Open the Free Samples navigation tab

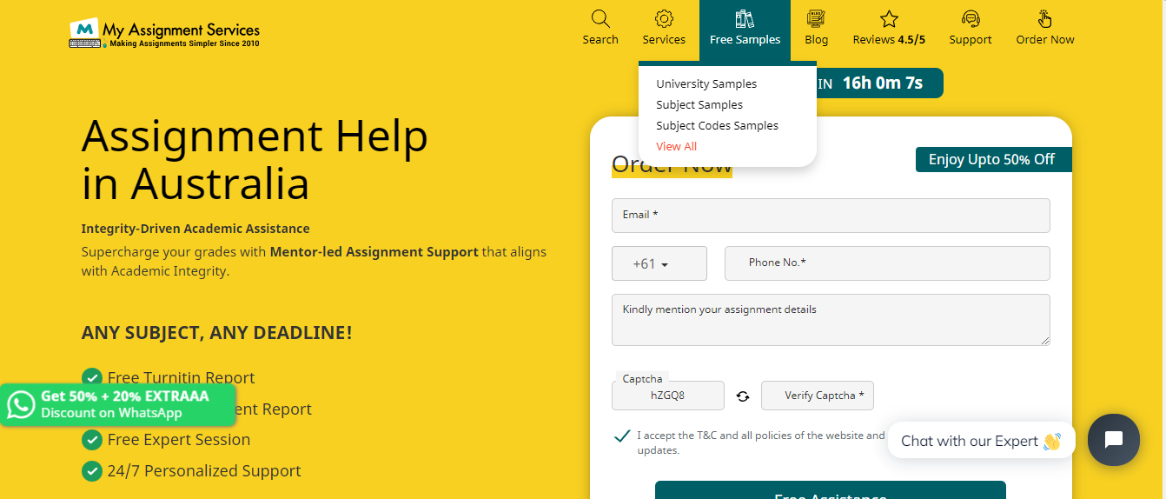click(745, 30)
